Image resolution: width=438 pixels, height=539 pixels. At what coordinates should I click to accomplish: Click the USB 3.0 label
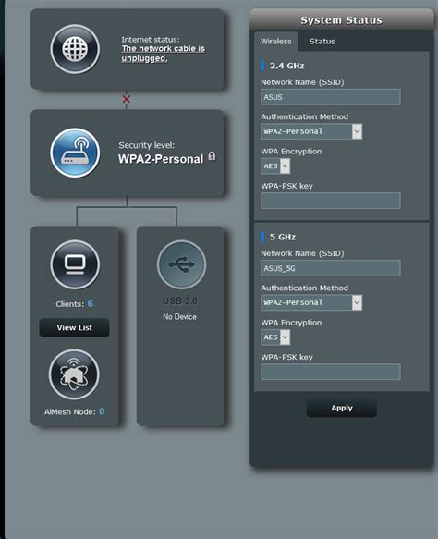tap(180, 301)
